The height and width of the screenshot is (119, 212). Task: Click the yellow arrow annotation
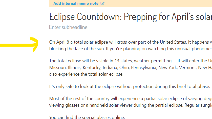point(19,45)
